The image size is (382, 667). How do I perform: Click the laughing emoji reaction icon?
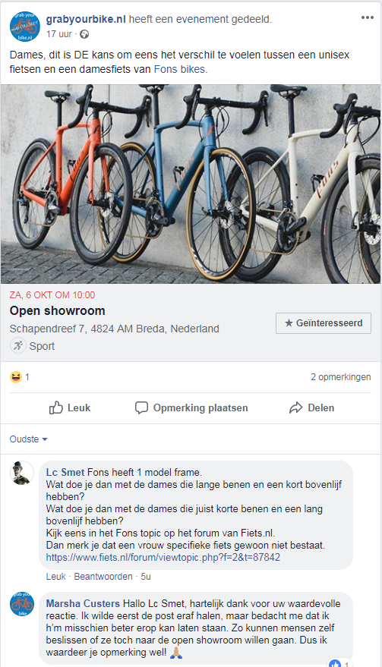pyautogui.click(x=16, y=377)
